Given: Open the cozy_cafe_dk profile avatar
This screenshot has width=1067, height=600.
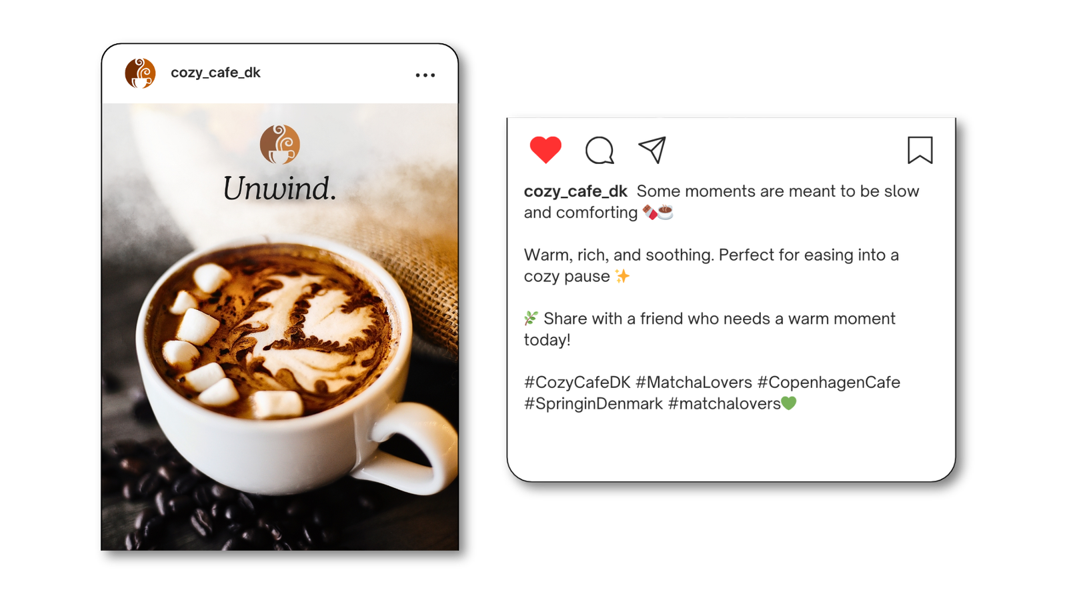Looking at the screenshot, I should click(140, 73).
